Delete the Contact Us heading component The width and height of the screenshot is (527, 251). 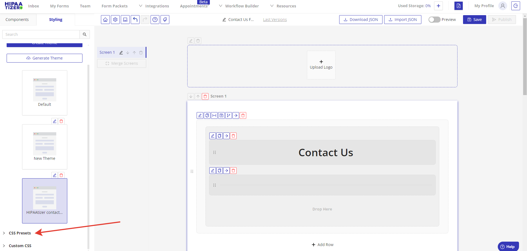point(233,136)
